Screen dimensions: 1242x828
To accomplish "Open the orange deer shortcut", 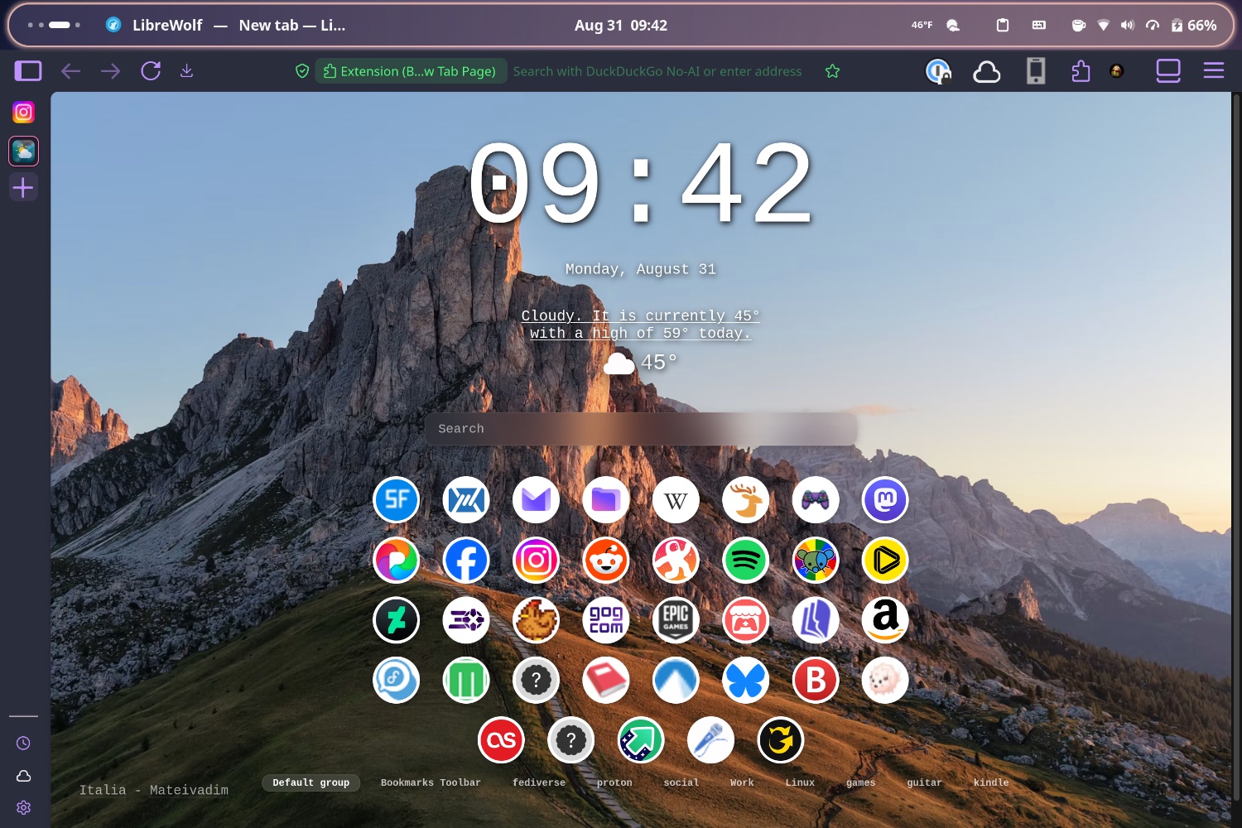I will coord(745,500).
